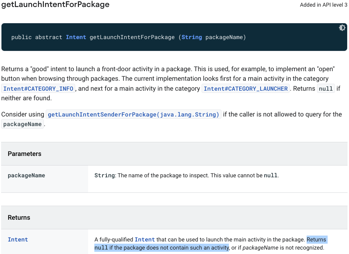Click the packageName code chip below second paragraph
349x254 pixels.
tap(22, 124)
